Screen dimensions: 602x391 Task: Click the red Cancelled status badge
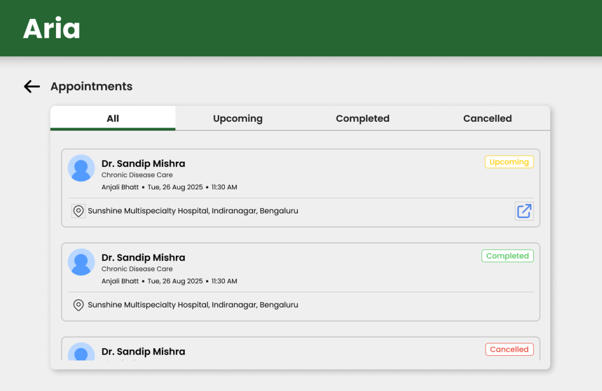[509, 349]
